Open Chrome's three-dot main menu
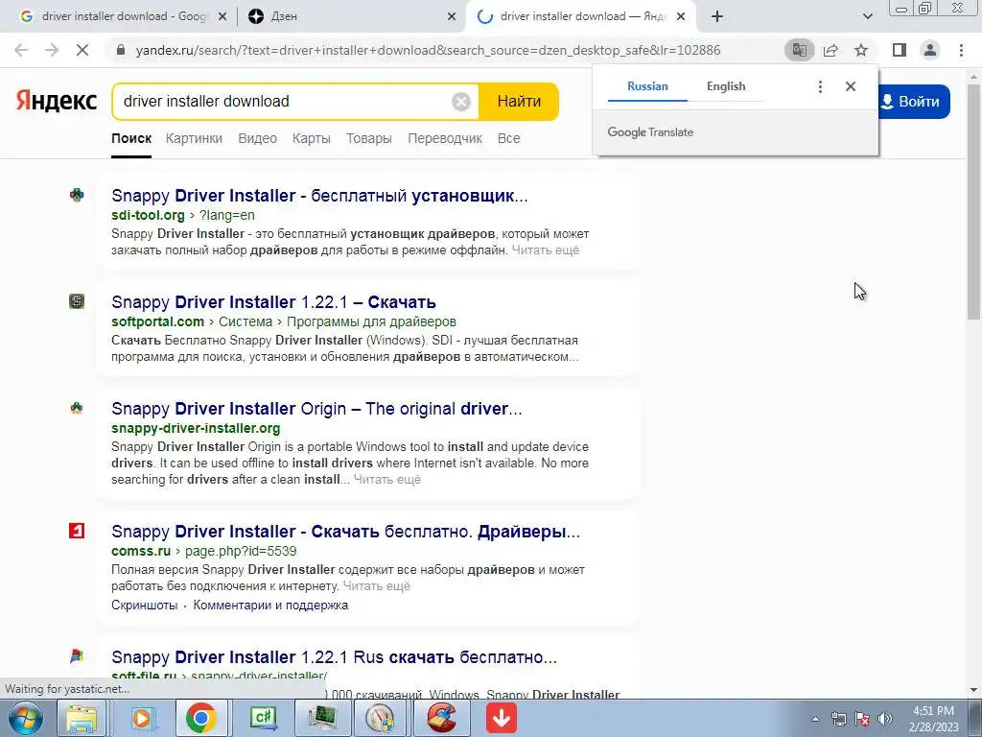Screen dimensions: 982x737 961,50
